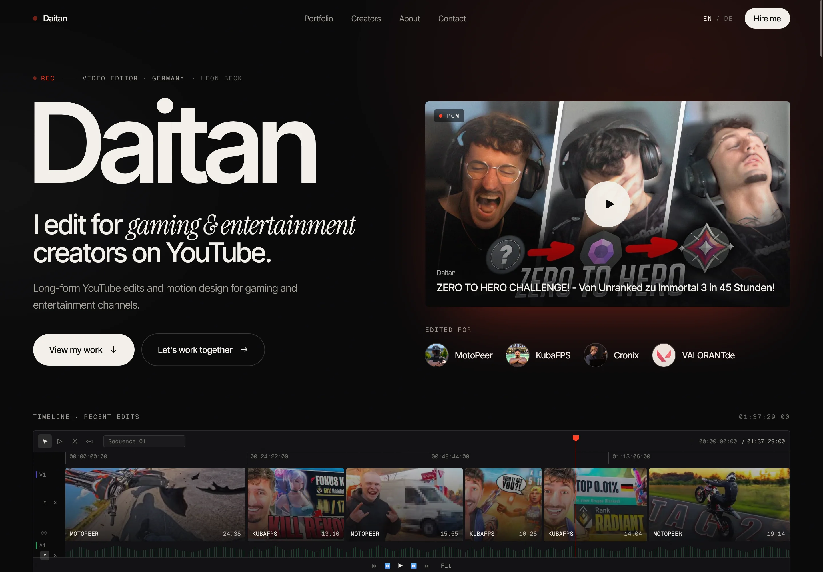Open the MOTOPEER 15:55 clip
The height and width of the screenshot is (572, 823).
click(x=404, y=505)
